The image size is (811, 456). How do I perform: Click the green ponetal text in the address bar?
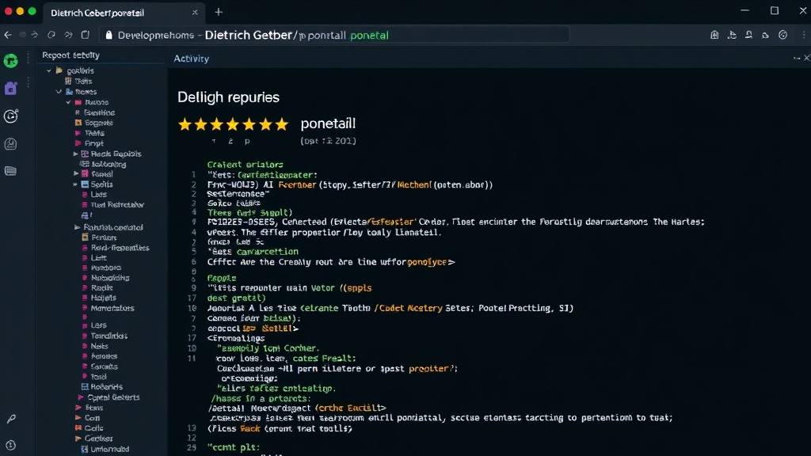coord(369,35)
